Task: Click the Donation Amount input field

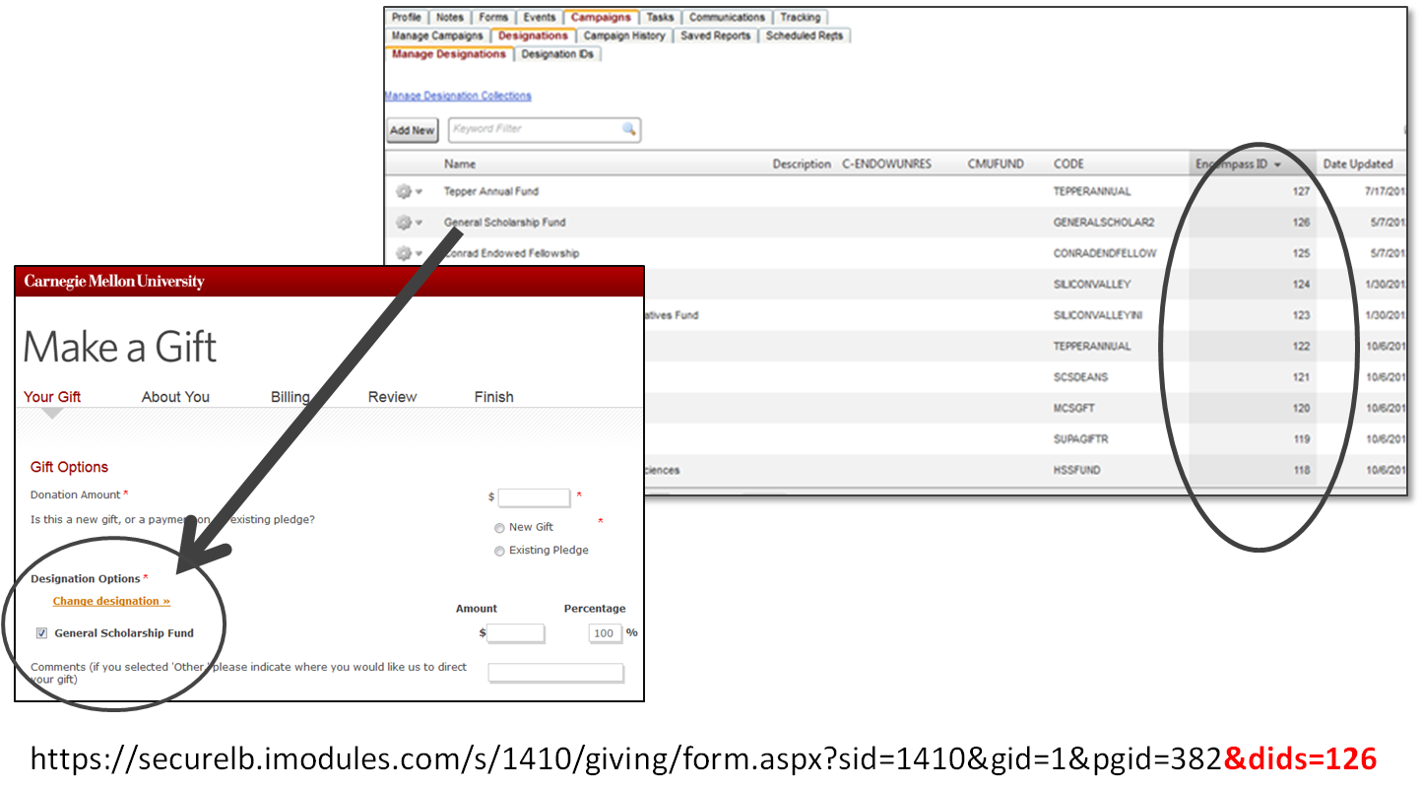Action: click(x=534, y=497)
